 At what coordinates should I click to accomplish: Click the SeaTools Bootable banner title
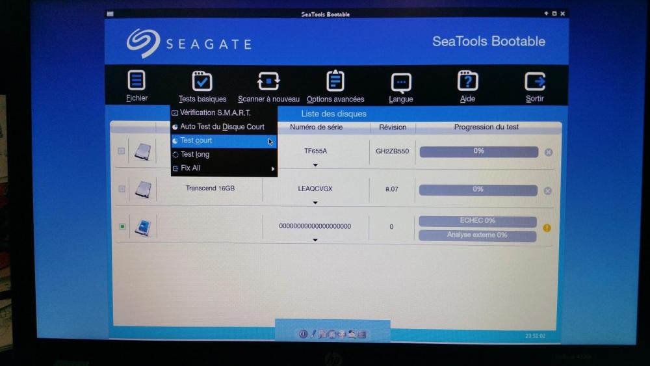tap(489, 42)
